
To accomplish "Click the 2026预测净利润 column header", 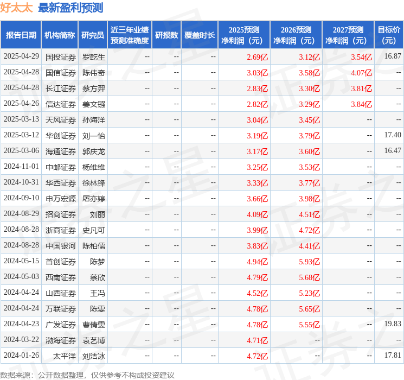I will tap(296, 35).
